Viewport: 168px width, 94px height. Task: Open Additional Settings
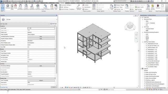click(x=79, y=7)
